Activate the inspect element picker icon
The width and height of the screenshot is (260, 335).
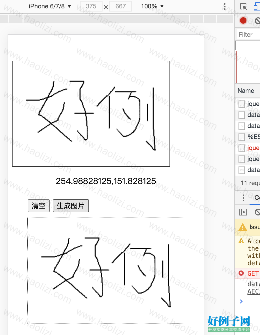click(244, 7)
